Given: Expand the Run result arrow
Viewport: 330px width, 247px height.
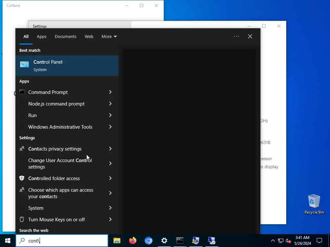Looking at the screenshot, I should (x=110, y=115).
